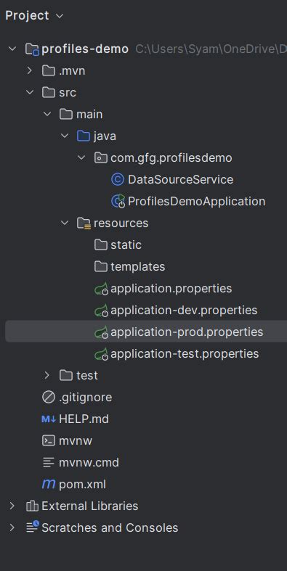Open the mvnw file name

click(76, 440)
